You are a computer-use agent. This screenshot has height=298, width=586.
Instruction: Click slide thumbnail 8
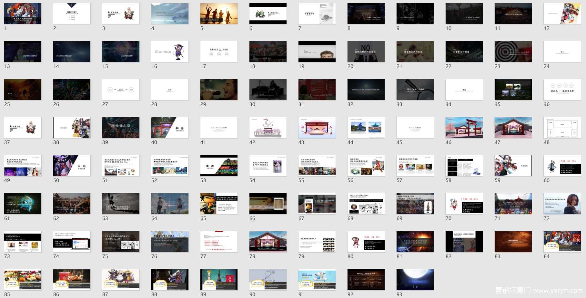coord(366,14)
